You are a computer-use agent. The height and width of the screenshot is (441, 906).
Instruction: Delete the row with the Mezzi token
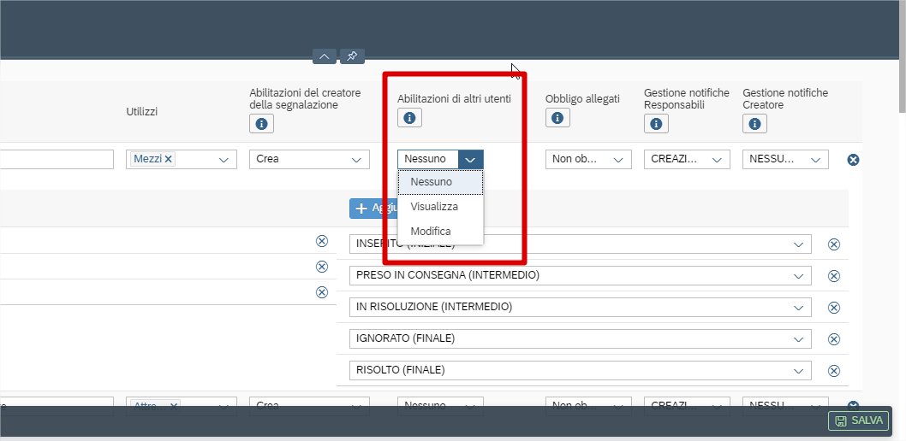(x=853, y=160)
